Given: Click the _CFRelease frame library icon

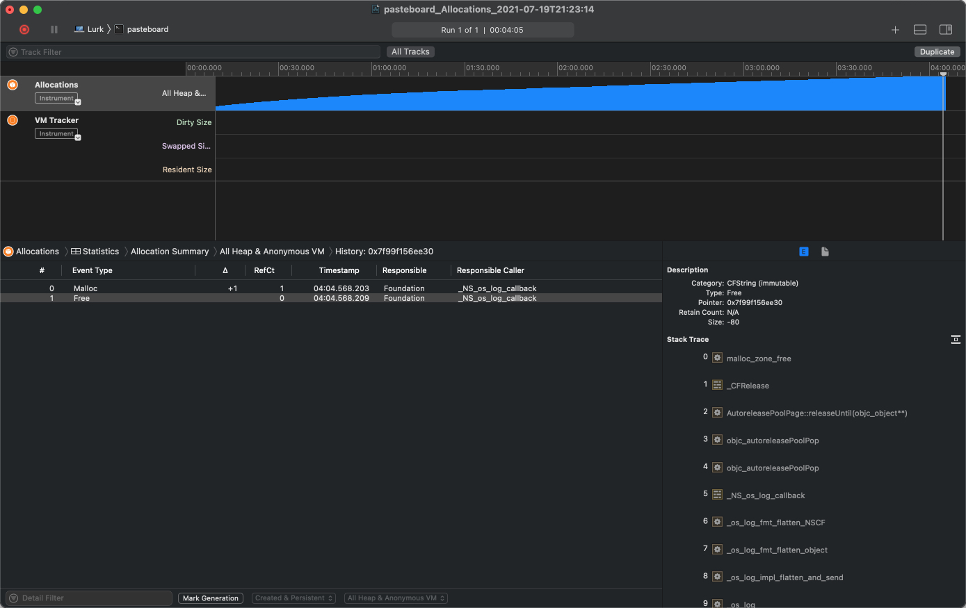Looking at the screenshot, I should (717, 385).
